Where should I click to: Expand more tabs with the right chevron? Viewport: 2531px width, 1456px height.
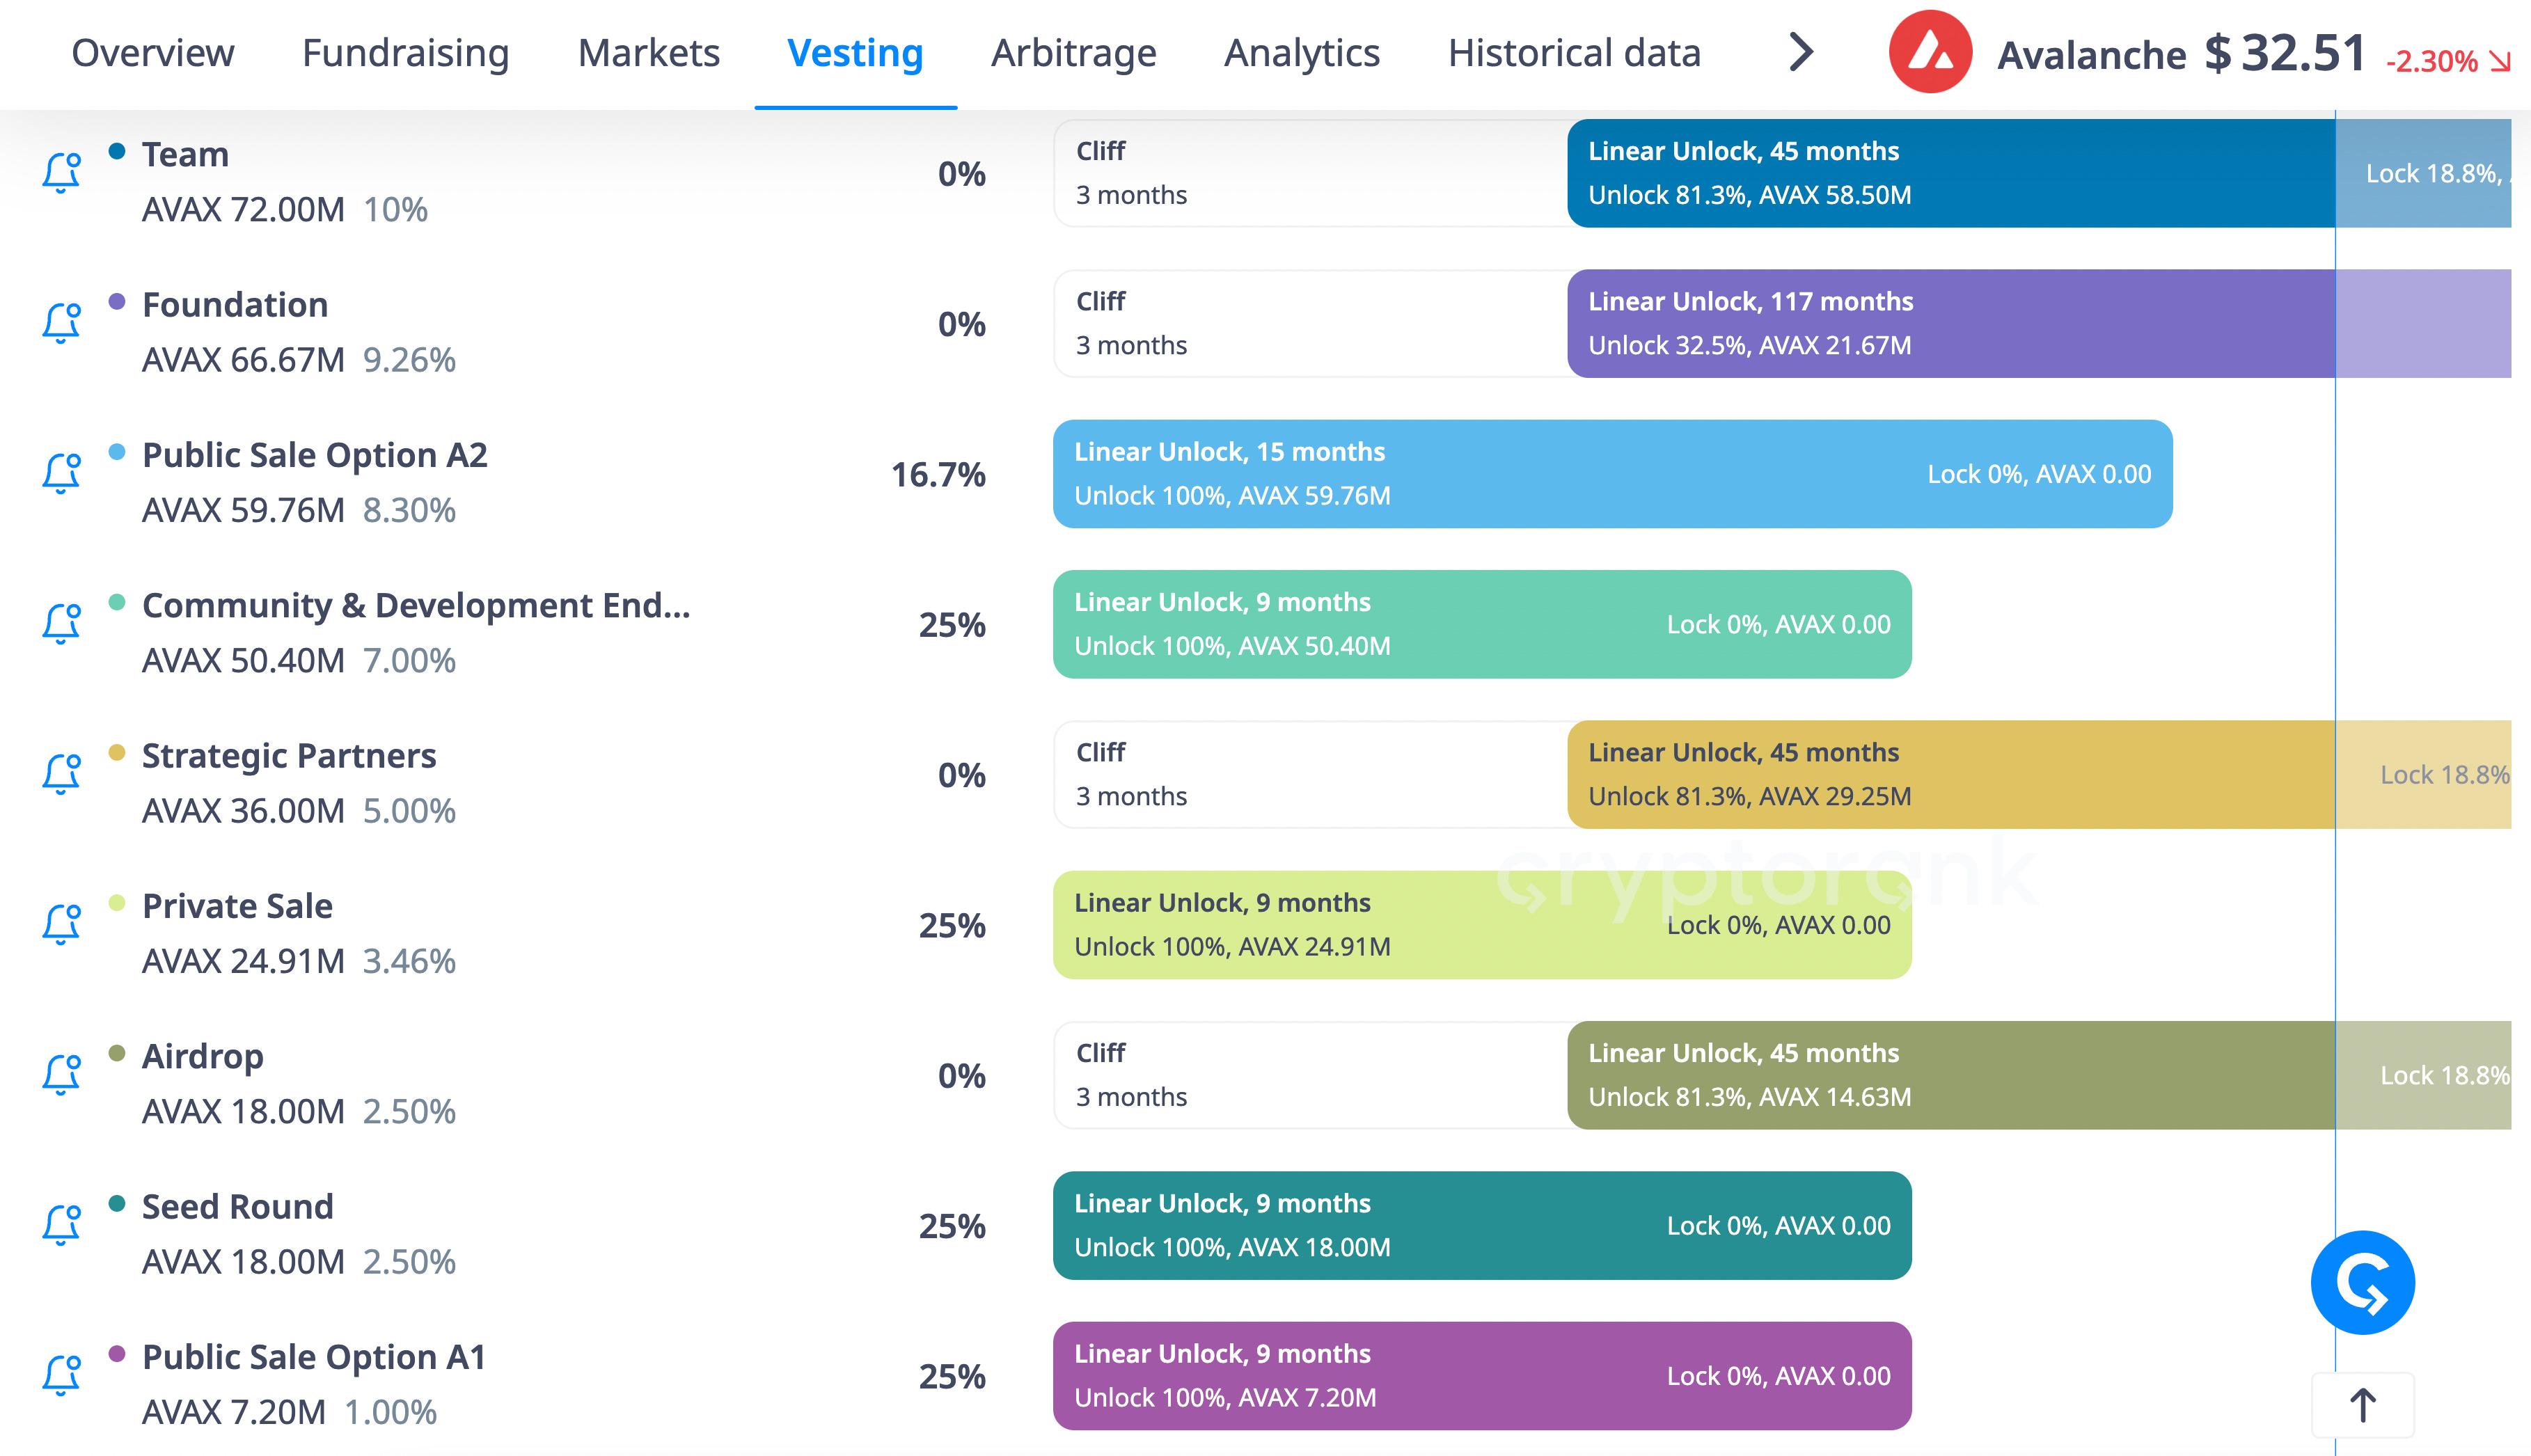(x=1801, y=53)
